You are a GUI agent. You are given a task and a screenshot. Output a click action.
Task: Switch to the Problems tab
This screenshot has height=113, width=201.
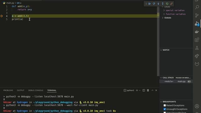coord(8,90)
